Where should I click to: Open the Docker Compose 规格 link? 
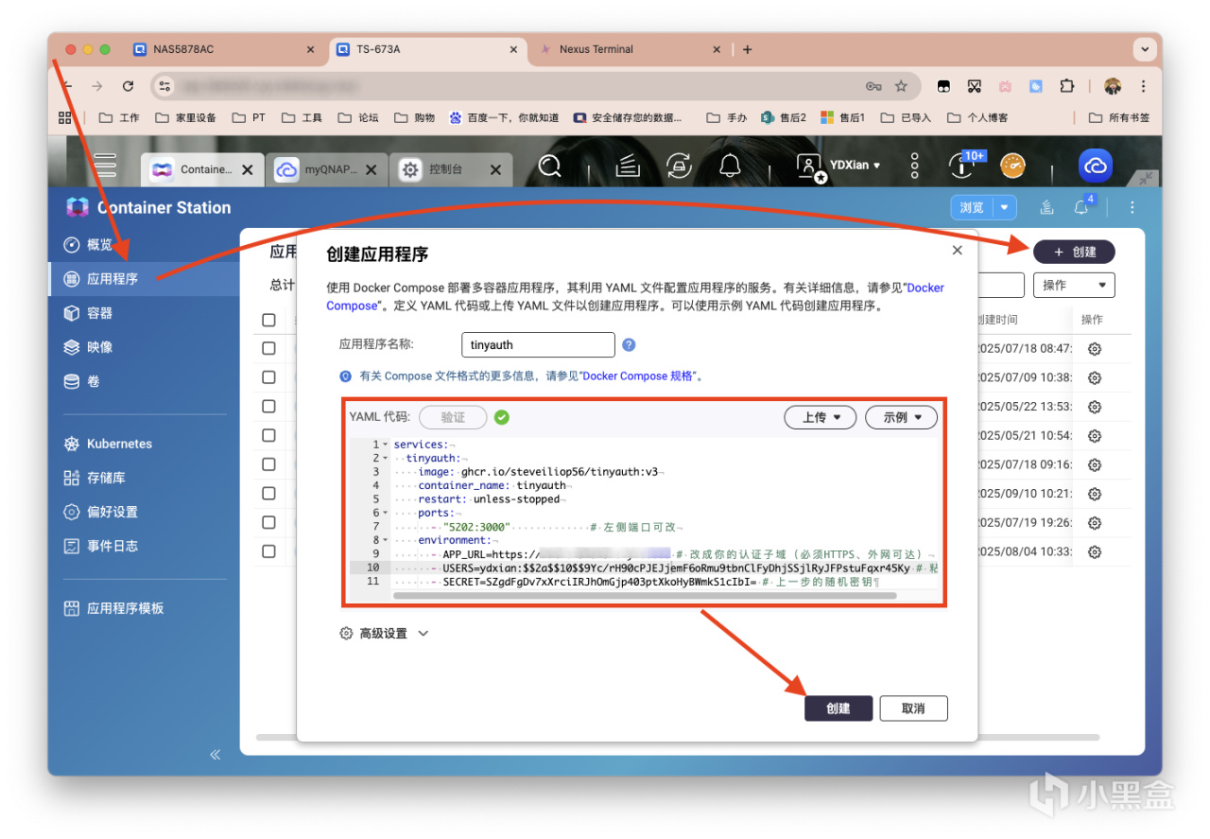coord(637,376)
